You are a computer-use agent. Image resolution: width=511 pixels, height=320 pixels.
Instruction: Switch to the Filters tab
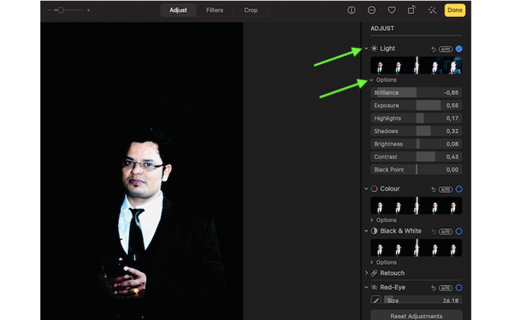(214, 10)
